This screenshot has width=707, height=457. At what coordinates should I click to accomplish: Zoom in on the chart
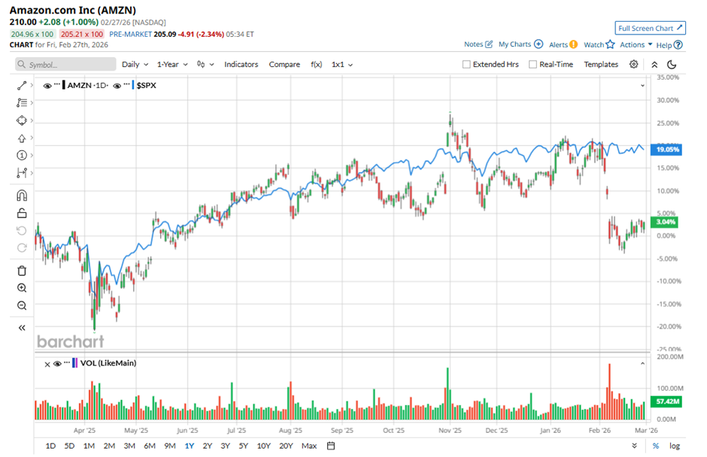point(22,288)
